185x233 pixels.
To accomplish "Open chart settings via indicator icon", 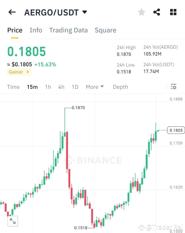I will click(173, 87).
